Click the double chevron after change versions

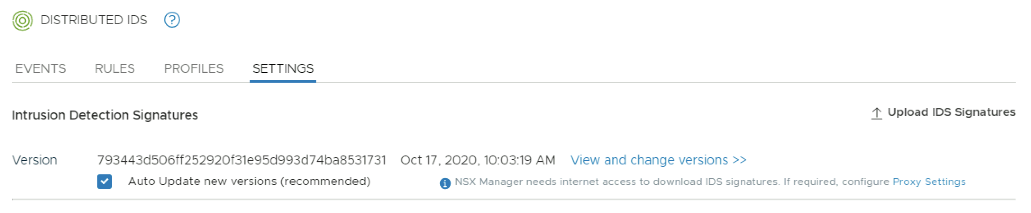pos(739,160)
